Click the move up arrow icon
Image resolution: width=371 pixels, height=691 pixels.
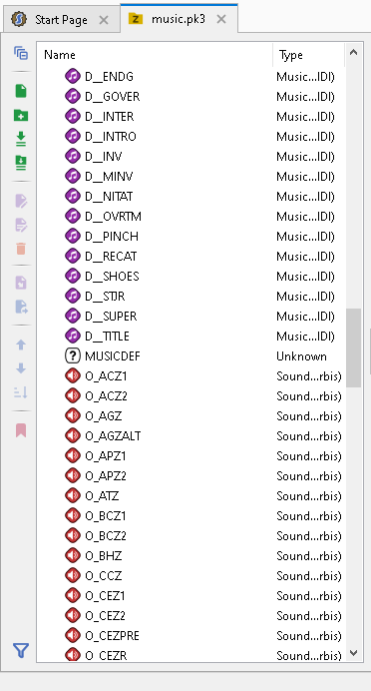coord(21,345)
